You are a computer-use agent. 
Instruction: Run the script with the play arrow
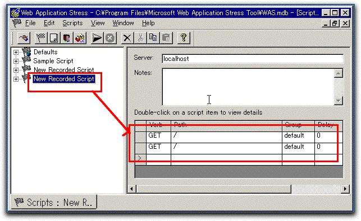[97, 38]
